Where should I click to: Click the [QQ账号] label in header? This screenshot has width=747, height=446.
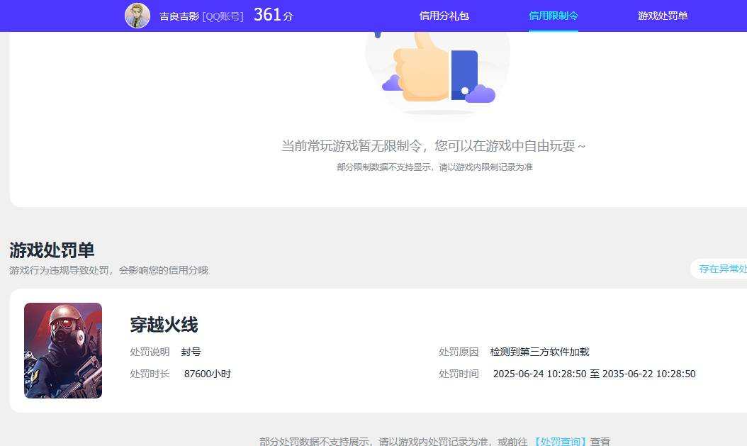point(223,17)
